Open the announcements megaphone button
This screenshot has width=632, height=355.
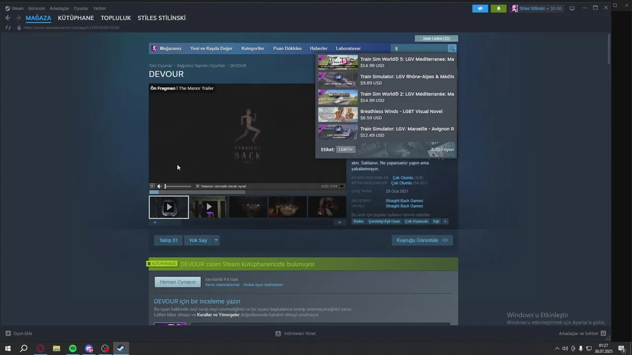(480, 8)
